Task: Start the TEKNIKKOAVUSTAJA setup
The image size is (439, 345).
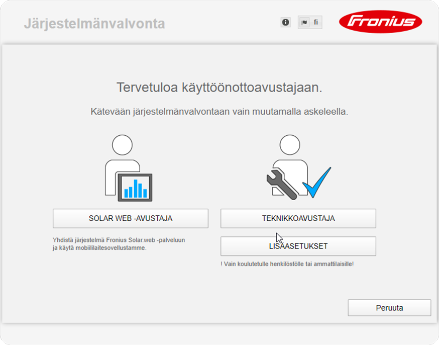Action: (298, 218)
